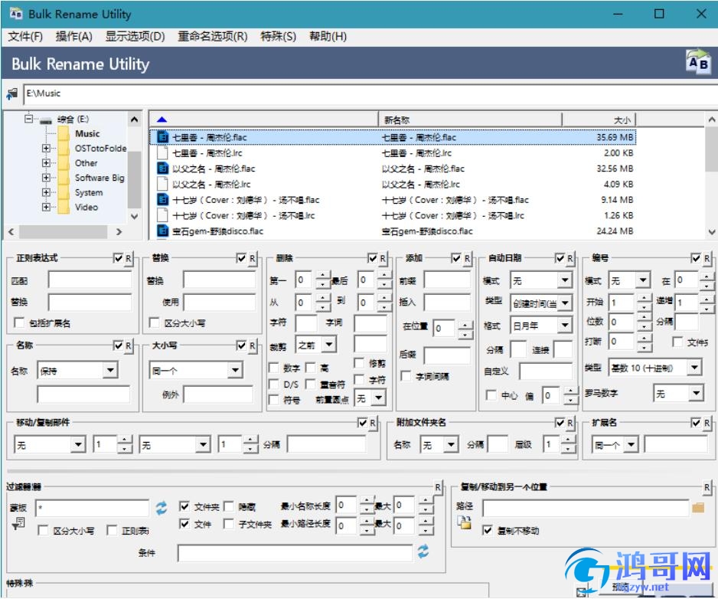Toggle the 扩展名 panel enable checkbox

[x=696, y=422]
